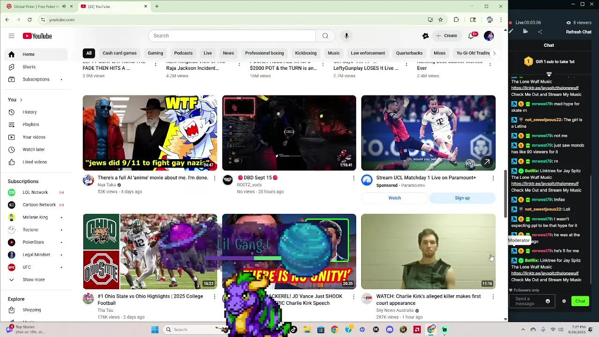The image size is (599, 337).
Task: Open the Windows Start menu
Action: (155, 330)
